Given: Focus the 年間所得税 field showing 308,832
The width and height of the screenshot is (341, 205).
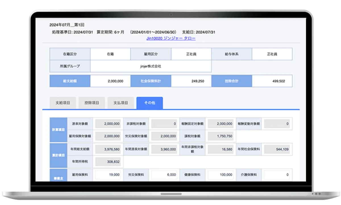Looking at the screenshot, I should coord(108,162).
